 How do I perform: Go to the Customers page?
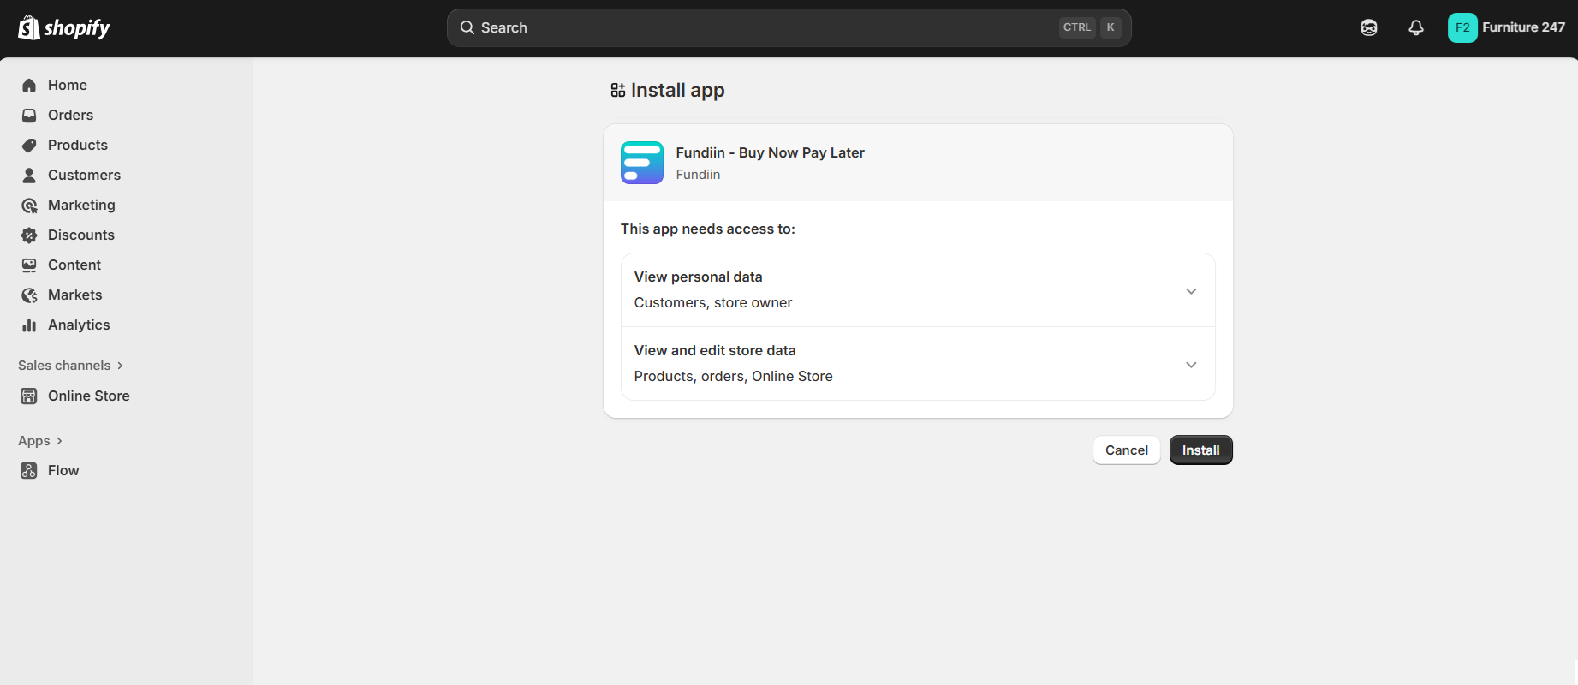coord(84,176)
